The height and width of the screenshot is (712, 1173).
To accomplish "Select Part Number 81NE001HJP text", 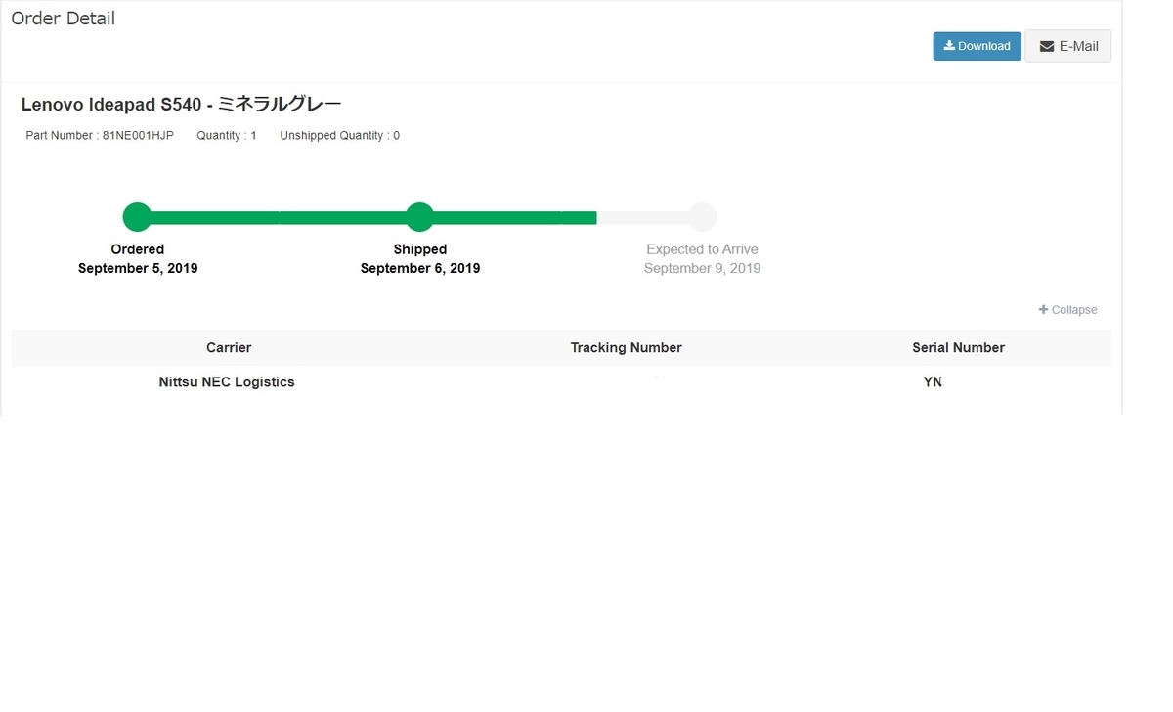I will (x=100, y=136).
